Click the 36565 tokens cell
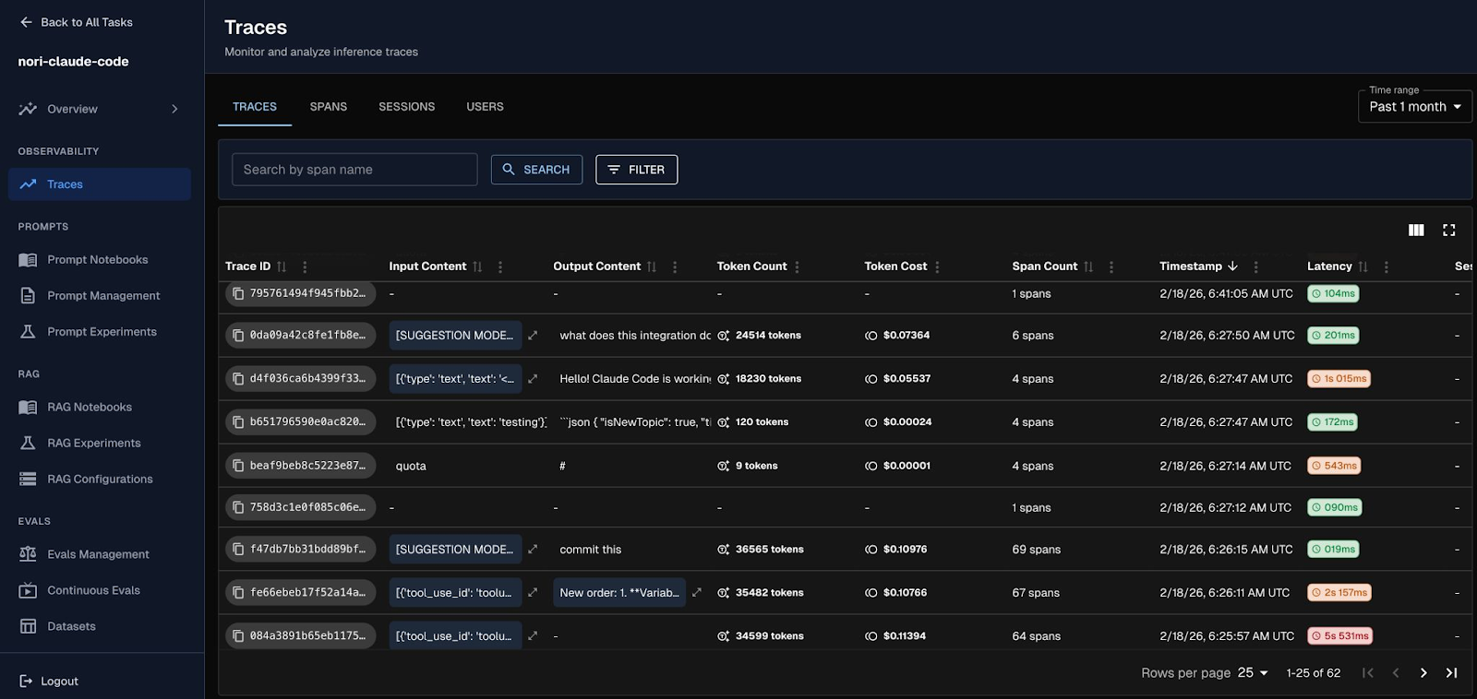This screenshot has width=1477, height=699. point(761,550)
